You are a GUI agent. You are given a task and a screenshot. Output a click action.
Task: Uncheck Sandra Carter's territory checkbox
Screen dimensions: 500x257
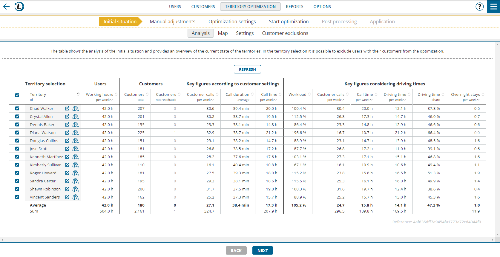tap(17, 181)
